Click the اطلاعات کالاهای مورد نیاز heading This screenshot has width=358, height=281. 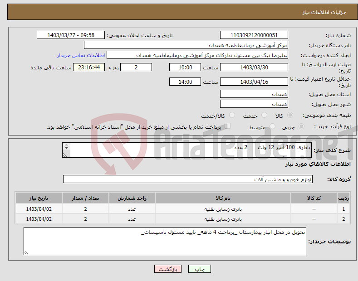pyautogui.click(x=318, y=164)
